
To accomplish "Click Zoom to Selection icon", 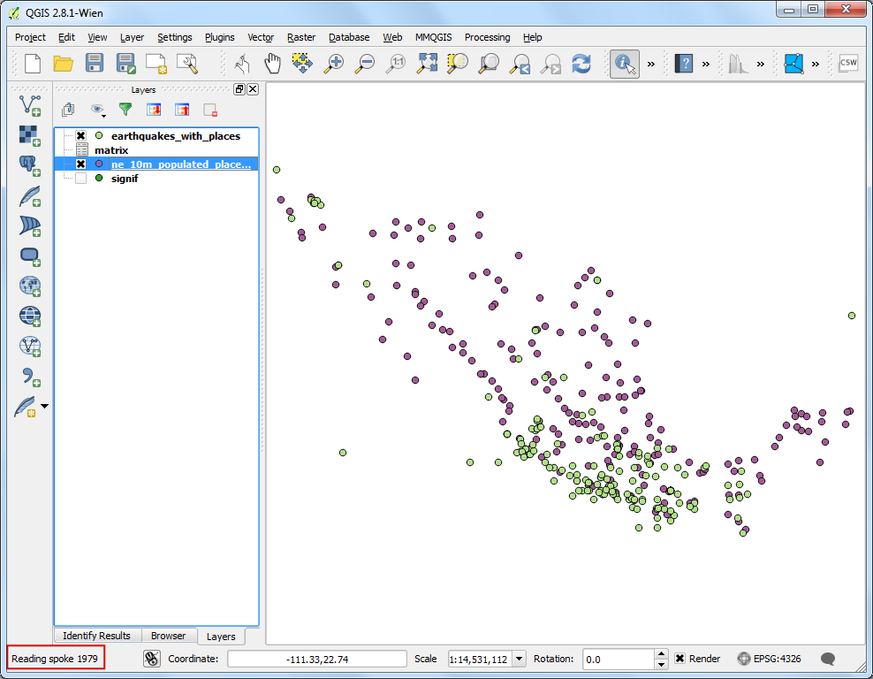I will click(x=457, y=64).
